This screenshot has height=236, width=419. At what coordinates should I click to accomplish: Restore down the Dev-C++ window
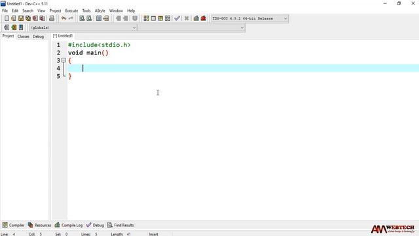coord(399,3)
